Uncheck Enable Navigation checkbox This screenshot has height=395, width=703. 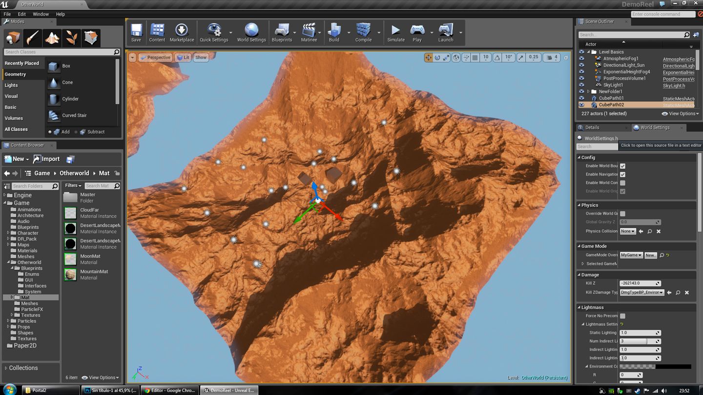622,174
